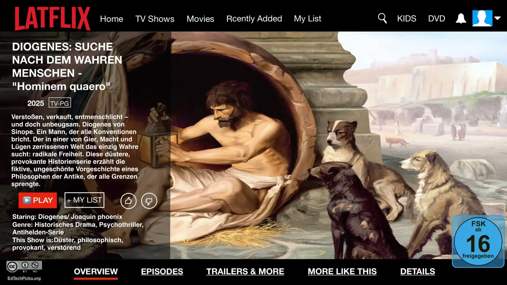
Task: Open the DVD section
Action: [436, 18]
